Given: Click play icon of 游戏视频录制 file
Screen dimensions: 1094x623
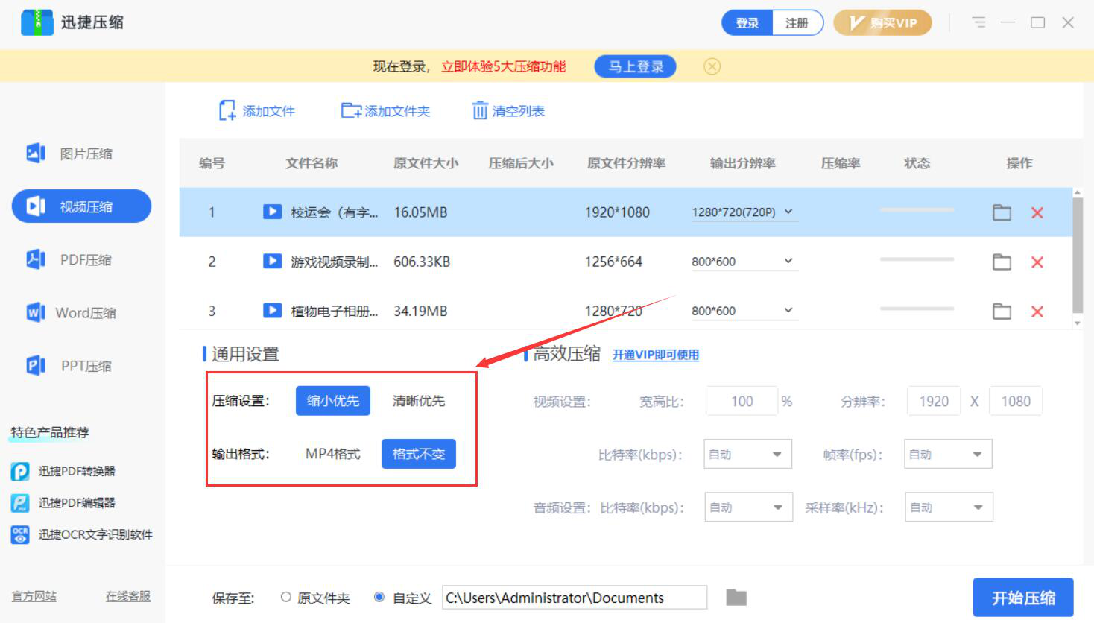Looking at the screenshot, I should click(x=272, y=261).
